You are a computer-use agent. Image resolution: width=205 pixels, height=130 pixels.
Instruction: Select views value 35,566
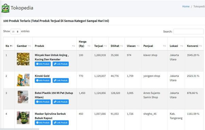click(115, 55)
